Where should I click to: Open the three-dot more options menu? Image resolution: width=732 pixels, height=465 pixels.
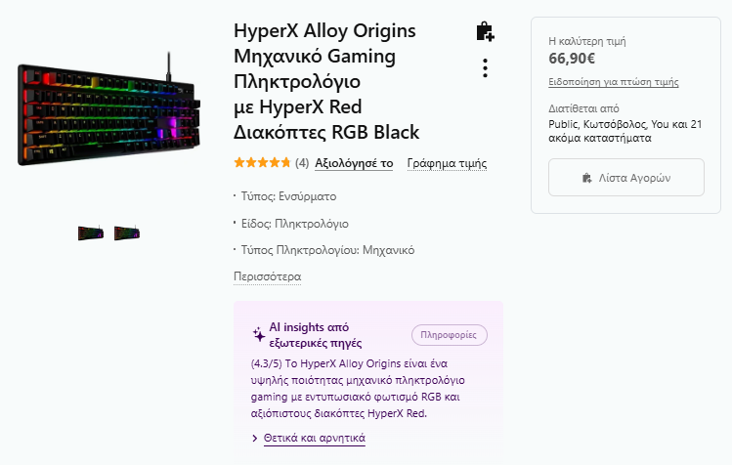pos(485,68)
